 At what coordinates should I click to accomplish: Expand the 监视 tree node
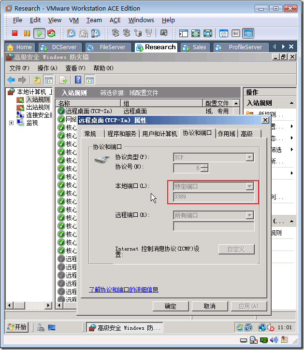[x=11, y=123]
